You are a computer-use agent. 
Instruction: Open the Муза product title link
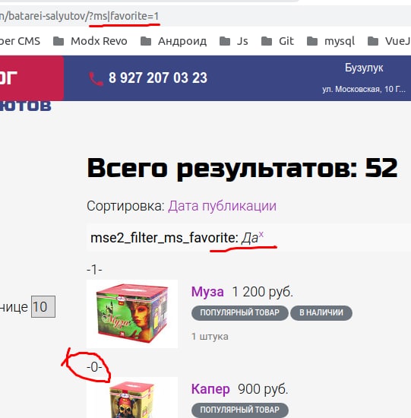coord(207,292)
